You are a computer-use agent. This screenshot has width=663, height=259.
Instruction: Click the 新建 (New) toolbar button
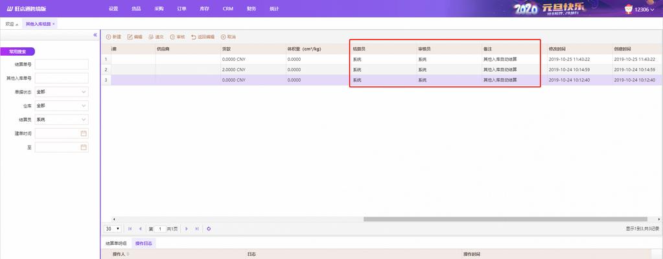[113, 37]
